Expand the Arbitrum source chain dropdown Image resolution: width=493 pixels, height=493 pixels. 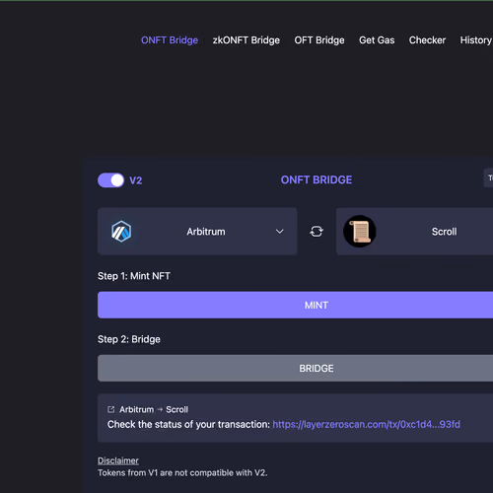click(197, 232)
